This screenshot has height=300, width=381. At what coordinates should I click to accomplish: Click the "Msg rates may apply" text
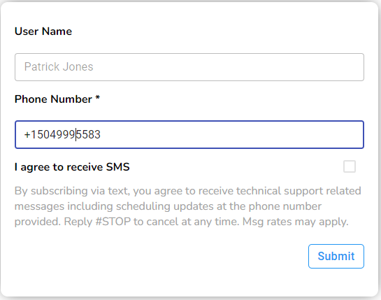click(296, 222)
